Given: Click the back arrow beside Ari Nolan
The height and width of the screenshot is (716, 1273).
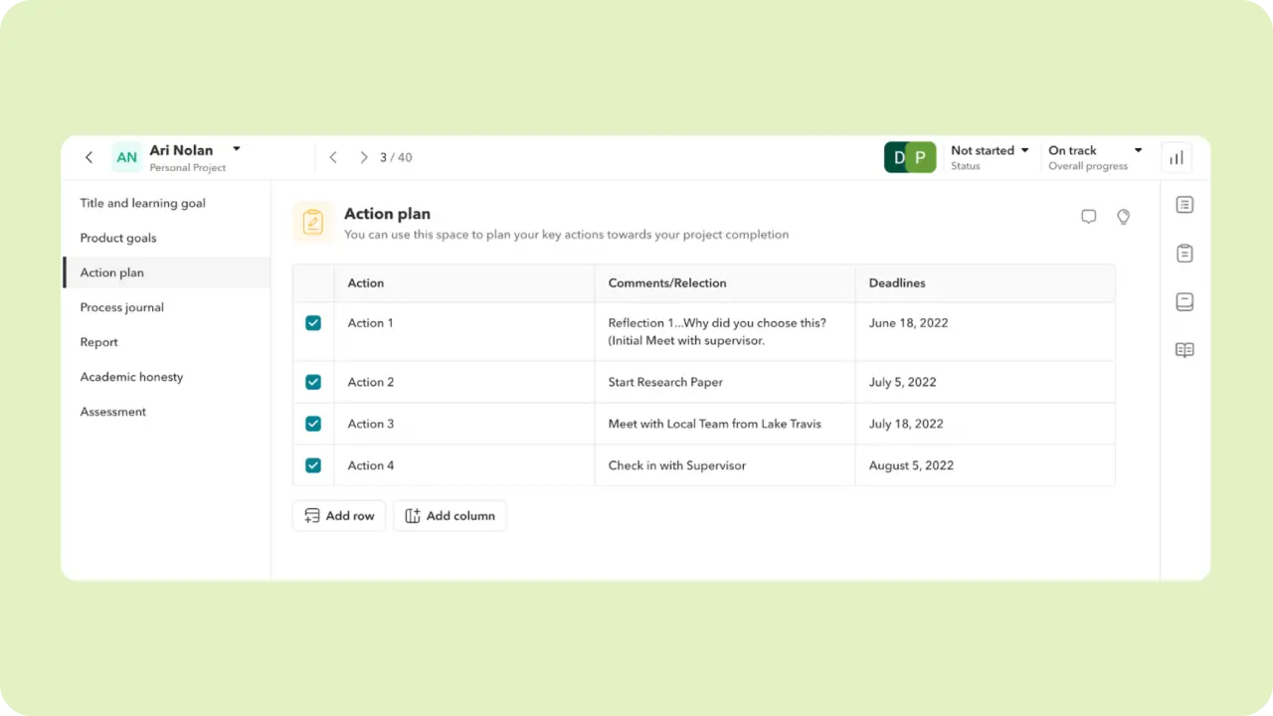Looking at the screenshot, I should coord(89,157).
